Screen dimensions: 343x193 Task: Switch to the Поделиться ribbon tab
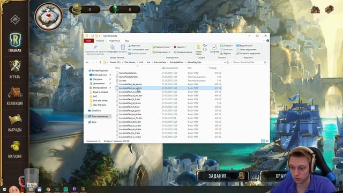tap(114, 41)
